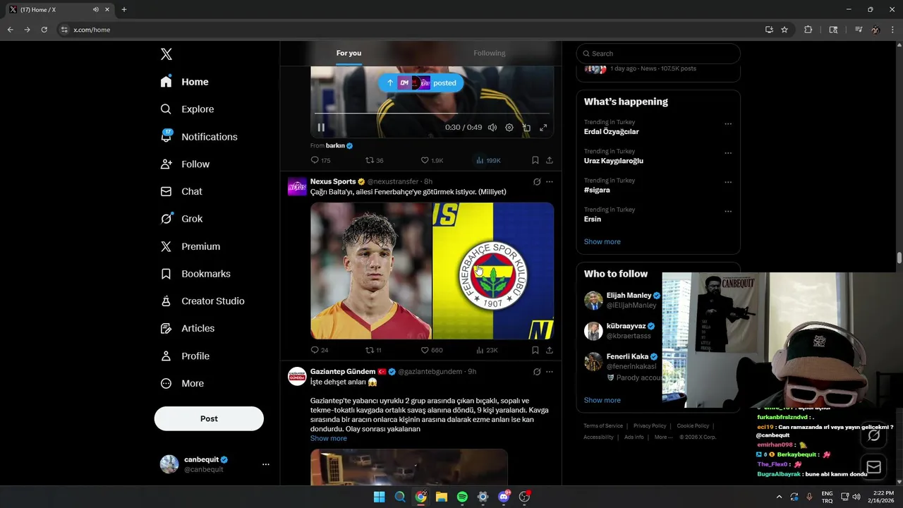The width and height of the screenshot is (903, 508).
Task: Open Notifications bell icon
Action: point(166,136)
